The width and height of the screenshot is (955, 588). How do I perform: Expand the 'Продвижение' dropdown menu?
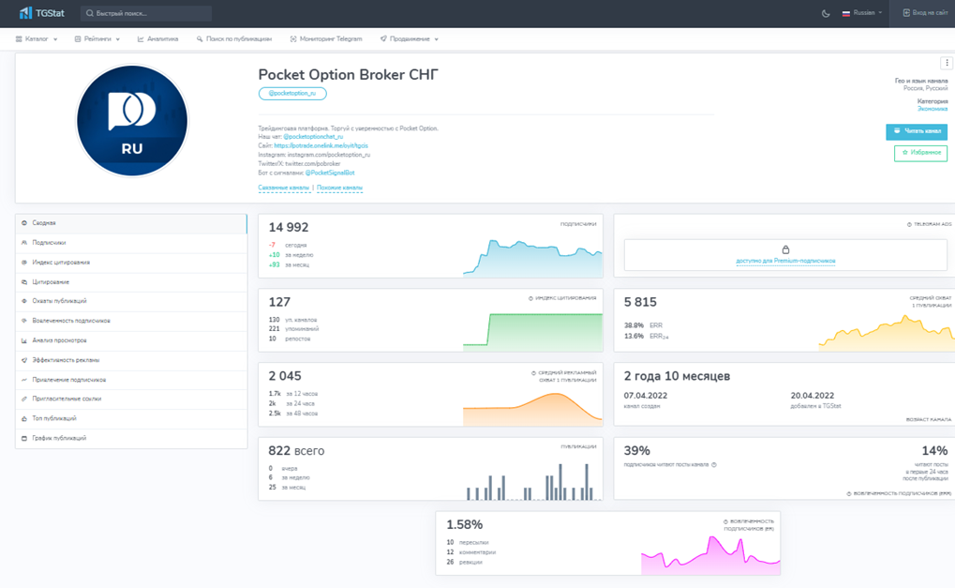coord(410,39)
